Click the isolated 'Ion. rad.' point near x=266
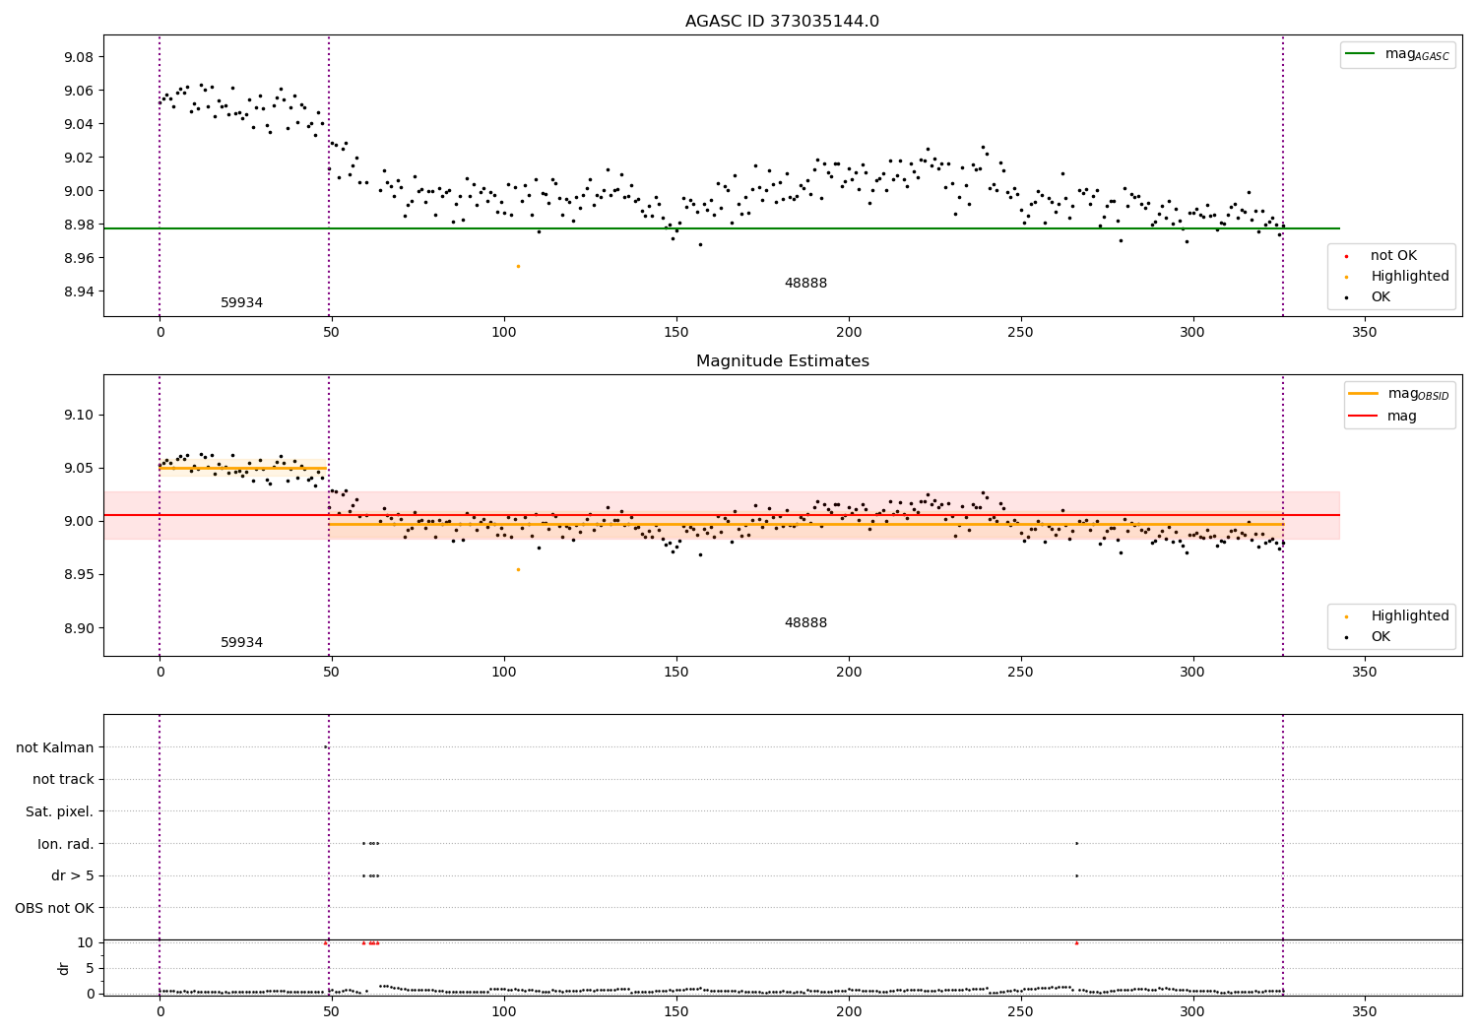The height and width of the screenshot is (1034, 1477). coord(1076,843)
